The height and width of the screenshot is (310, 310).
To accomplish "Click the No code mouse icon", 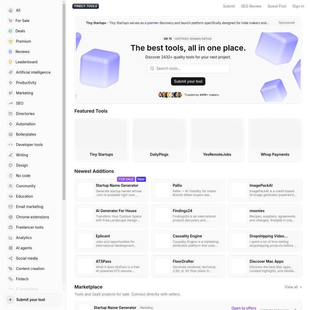I will pyautogui.click(x=11, y=176).
